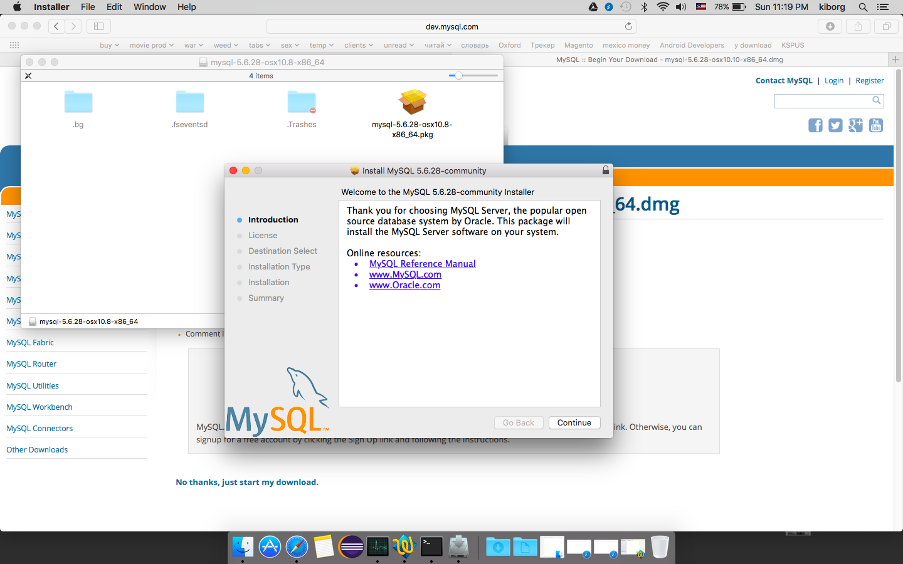Viewport: 903px width, 564px height.
Task: Click the Contact MySQL link
Action: coord(784,81)
